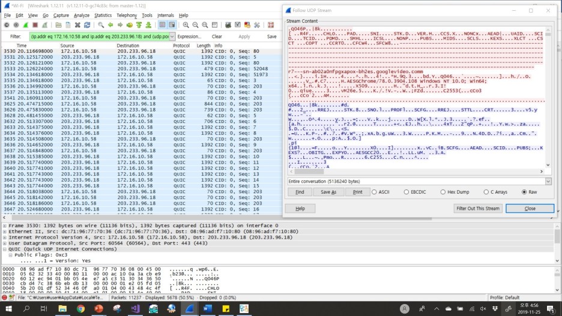
Task: Select Hex Dump stream format
Action: (455, 192)
